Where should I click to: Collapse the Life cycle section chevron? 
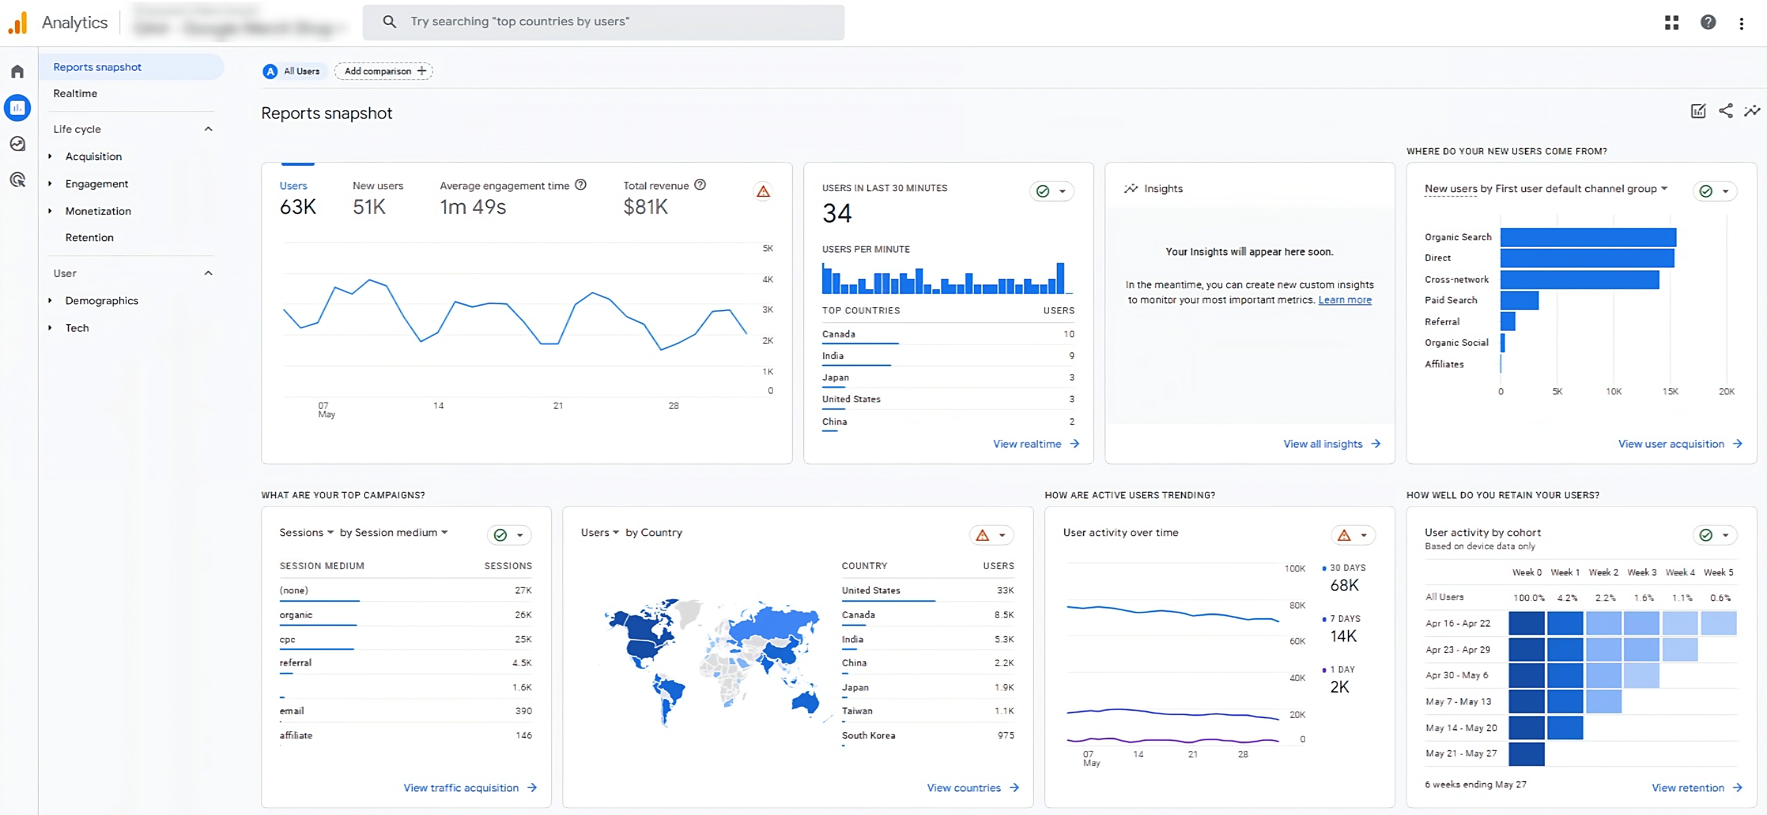pos(209,129)
